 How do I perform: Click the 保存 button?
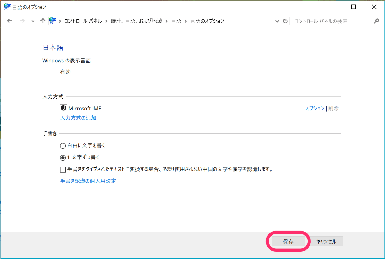pos(288,241)
